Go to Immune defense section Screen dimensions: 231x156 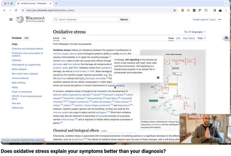coord(20,78)
